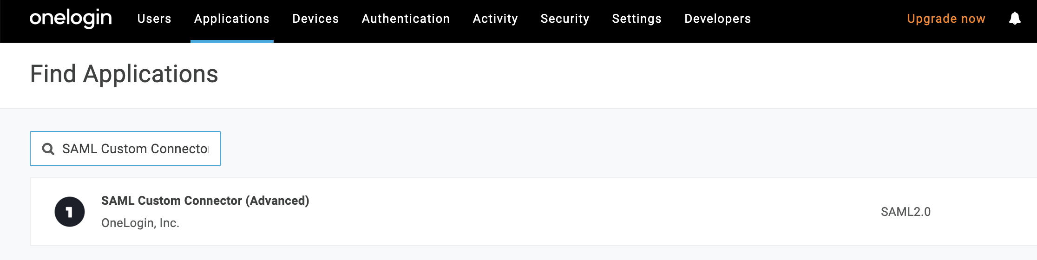Open the Applications menu
This screenshot has height=260, width=1037.
click(x=232, y=19)
